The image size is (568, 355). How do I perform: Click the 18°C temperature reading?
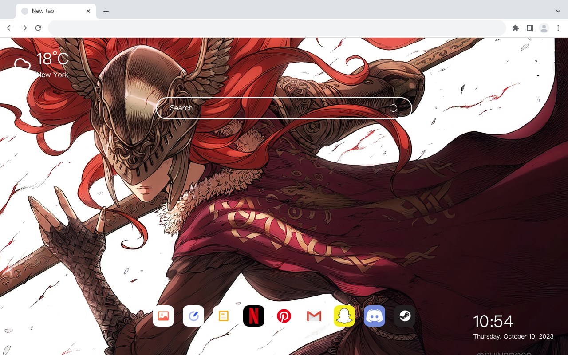(52, 59)
